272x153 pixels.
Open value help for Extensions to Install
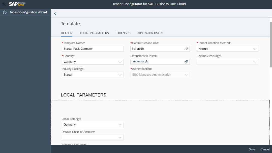pyautogui.click(x=186, y=62)
